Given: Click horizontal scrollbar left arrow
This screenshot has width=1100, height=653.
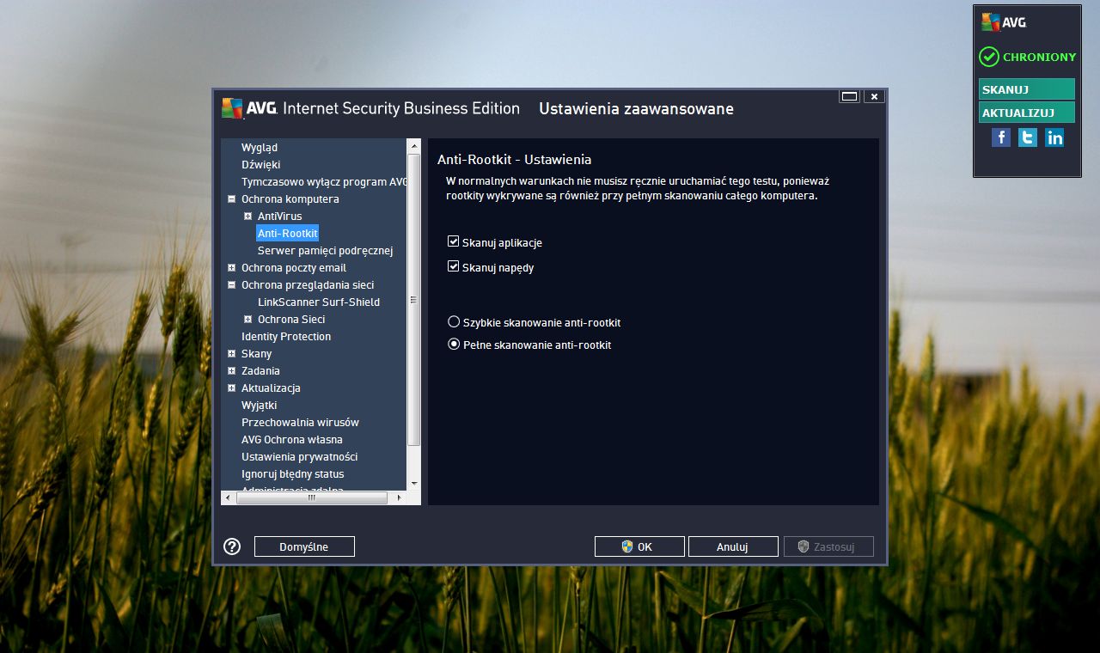Looking at the screenshot, I should 228,497.
